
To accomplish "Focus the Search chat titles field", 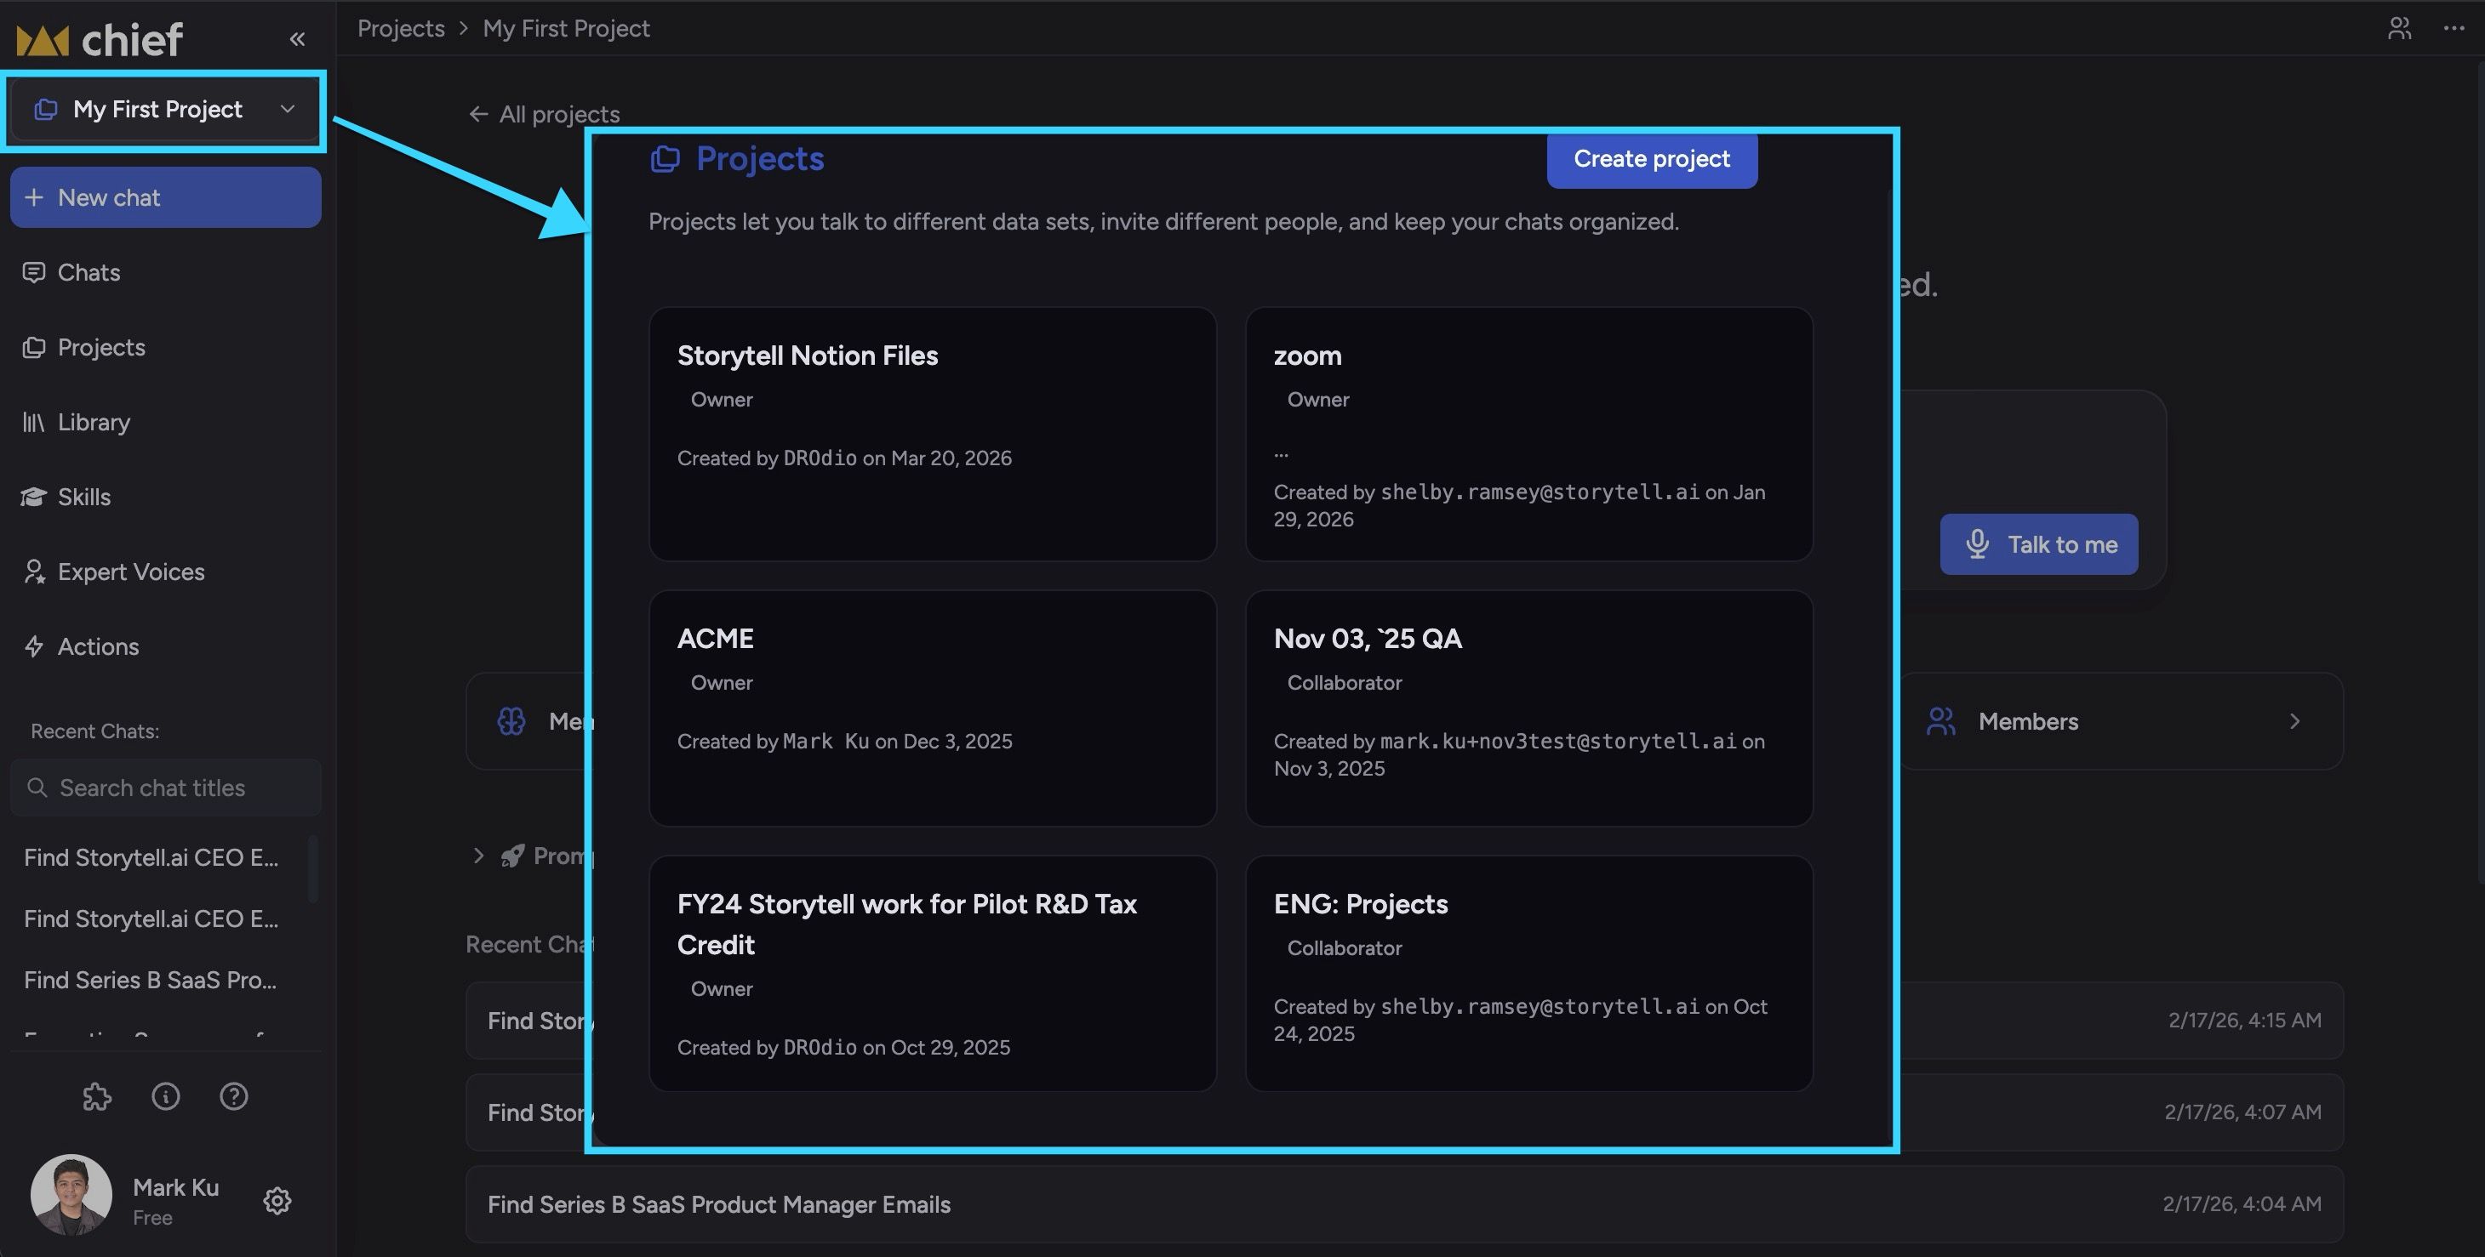I will [x=165, y=788].
